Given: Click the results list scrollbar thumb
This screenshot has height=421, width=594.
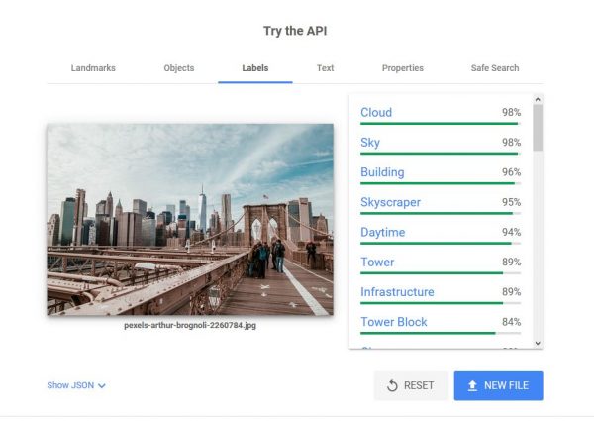Looking at the screenshot, I should click(538, 128).
